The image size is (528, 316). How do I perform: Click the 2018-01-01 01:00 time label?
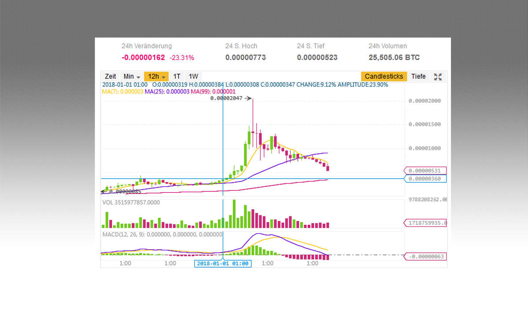(x=223, y=264)
